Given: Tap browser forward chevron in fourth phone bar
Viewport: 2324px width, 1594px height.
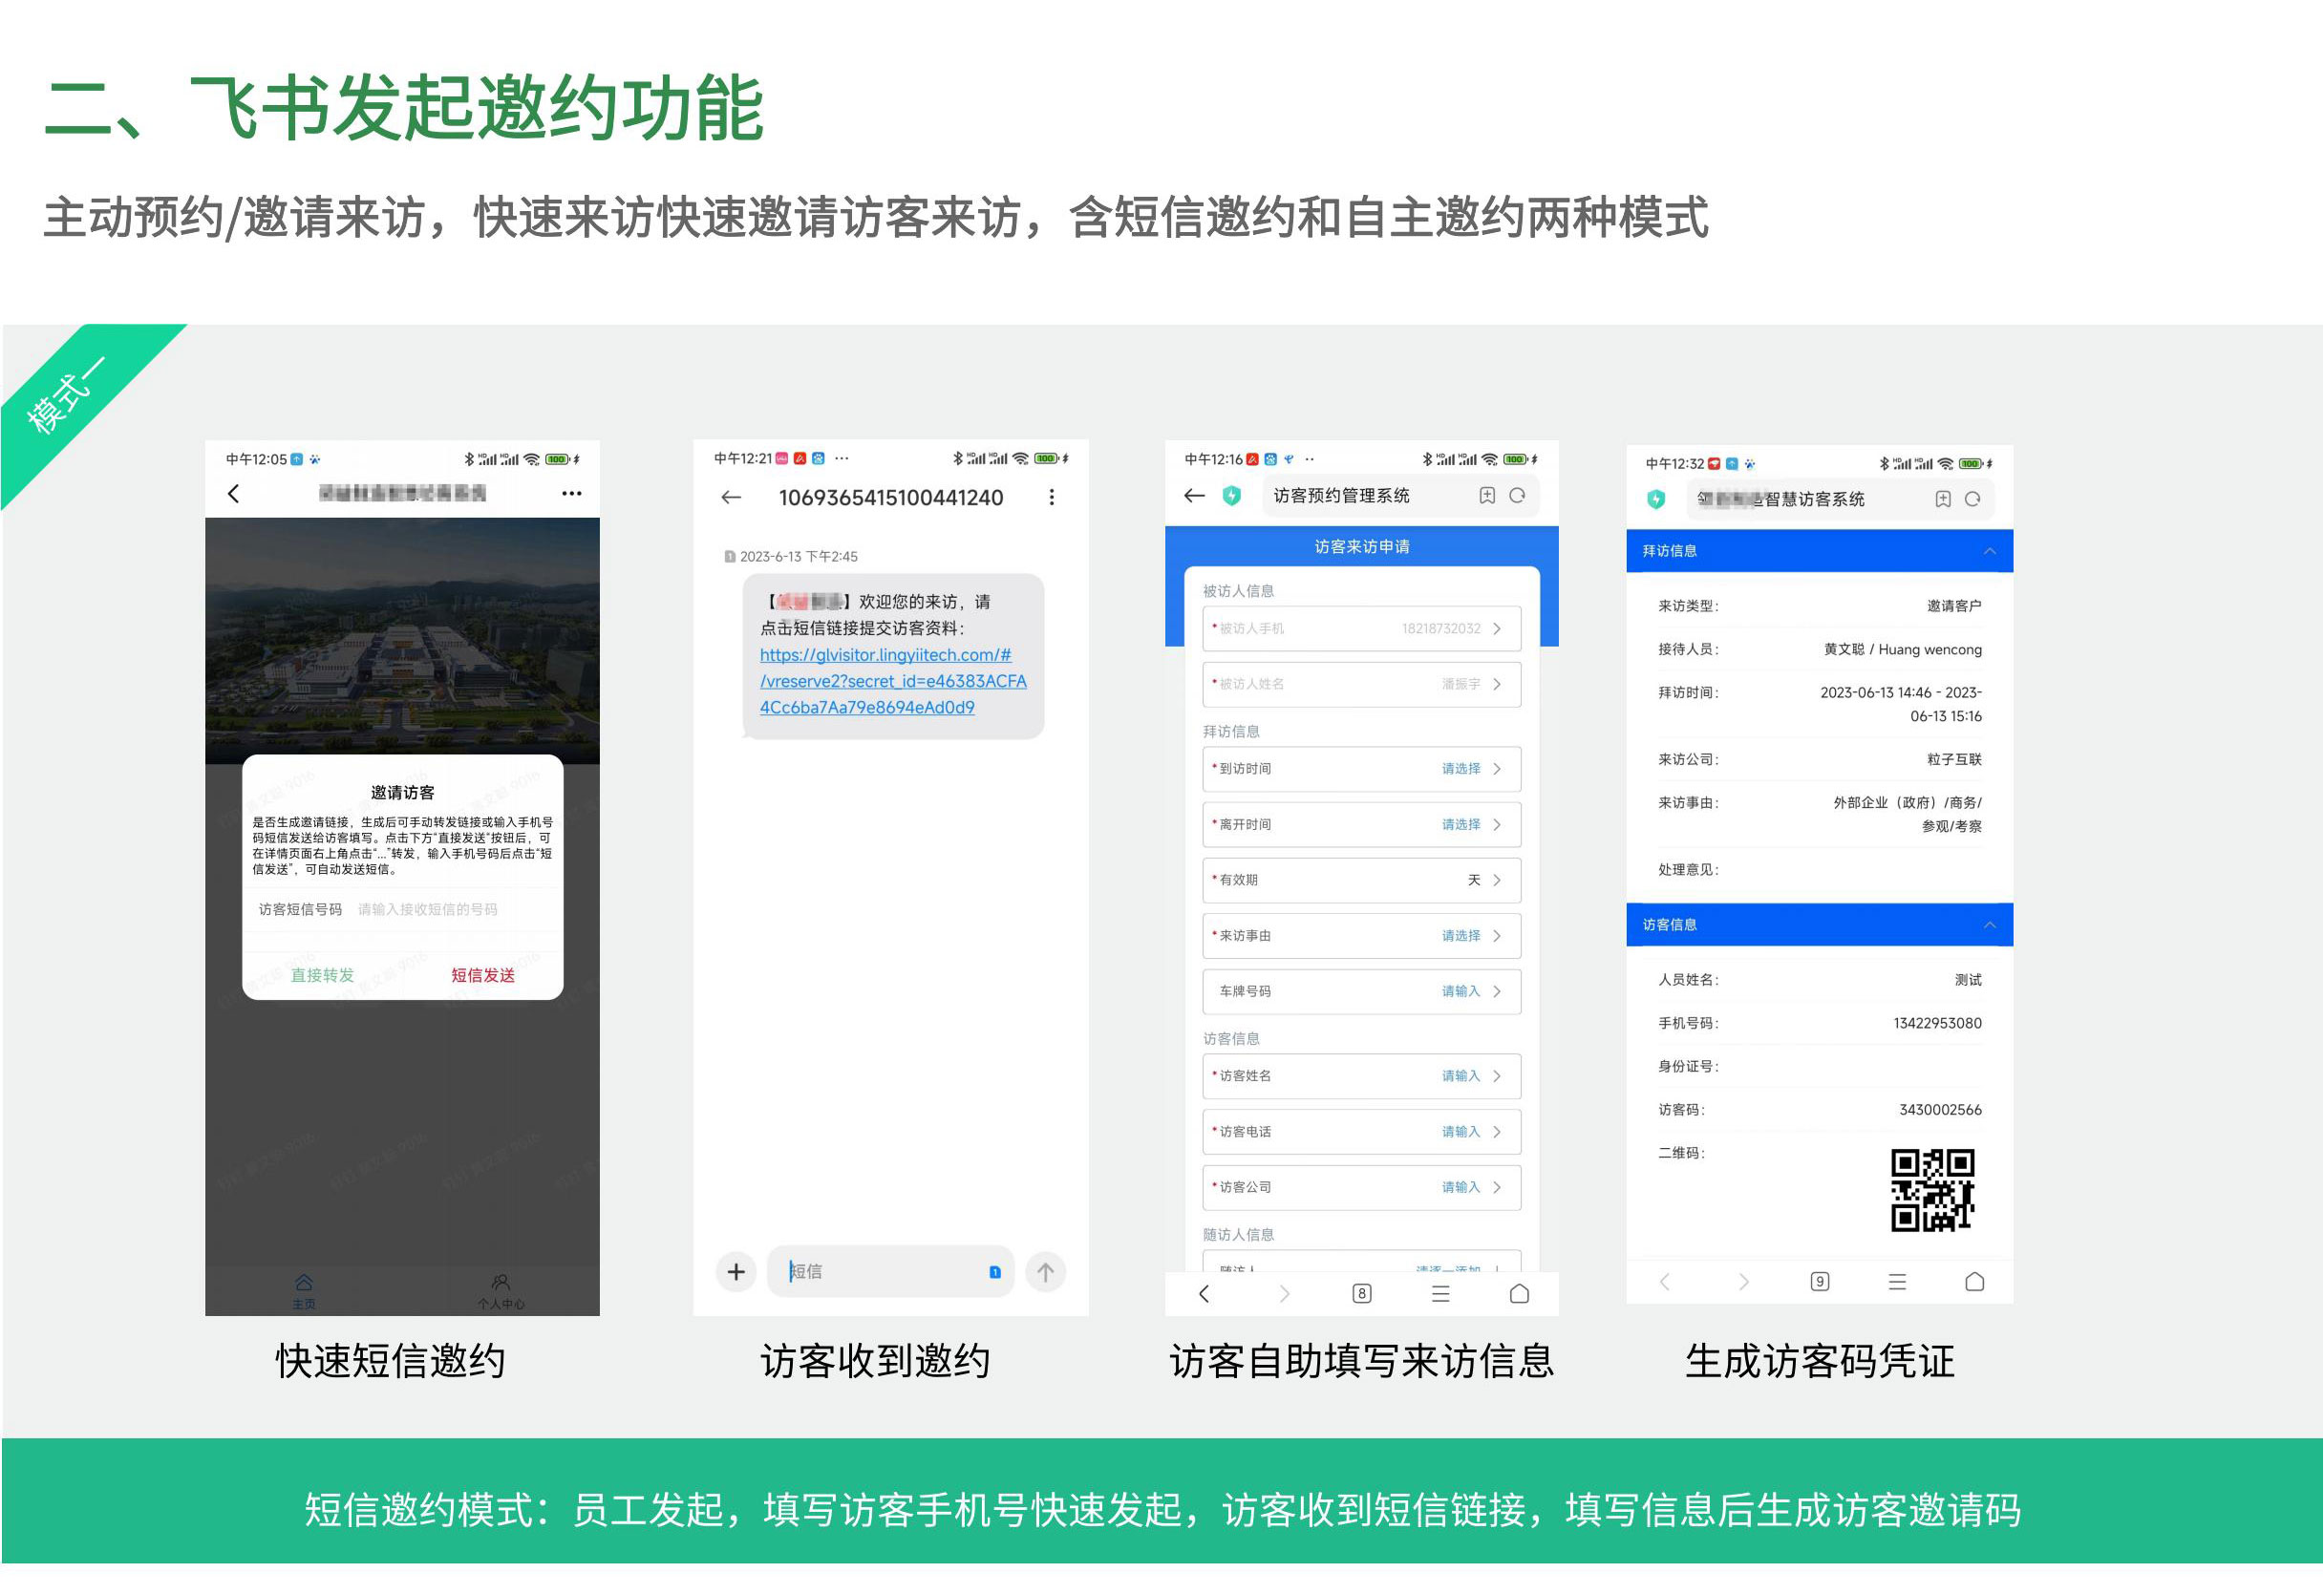Looking at the screenshot, I should pos(1743,1282).
